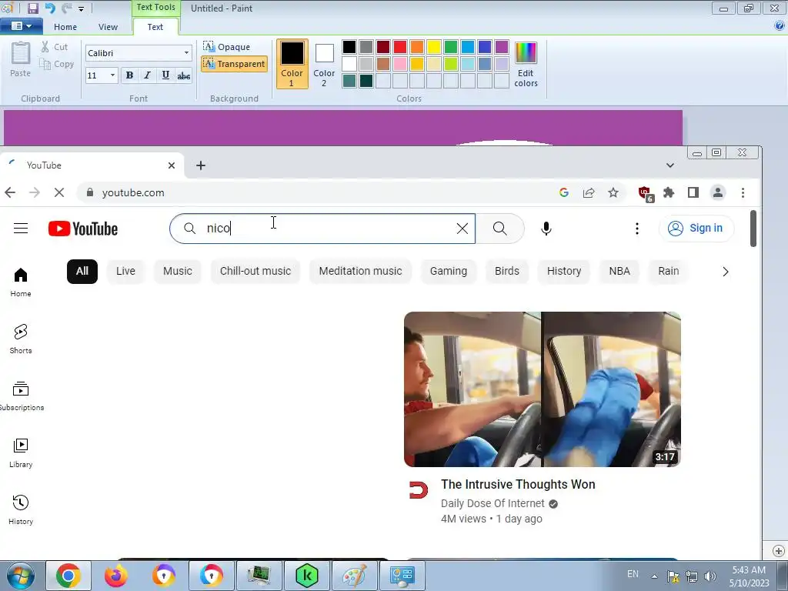788x591 pixels.
Task: Select the YouTube browser tab
Action: 92,165
